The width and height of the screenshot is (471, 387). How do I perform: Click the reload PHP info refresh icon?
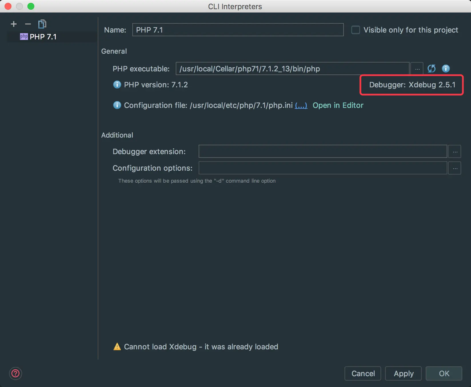(431, 68)
